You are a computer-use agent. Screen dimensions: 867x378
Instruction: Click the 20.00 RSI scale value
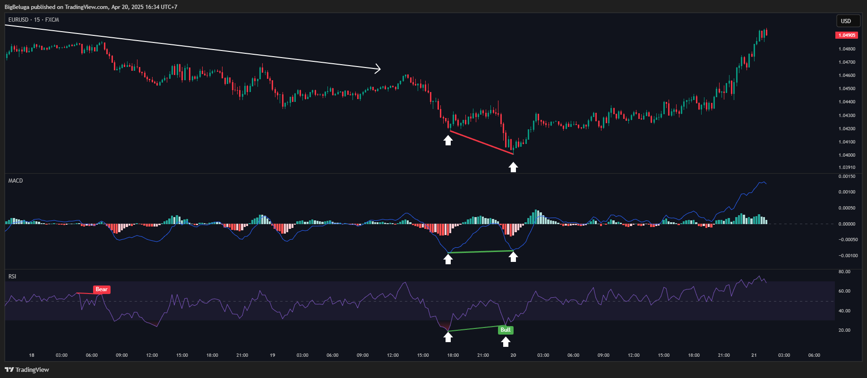click(844, 330)
